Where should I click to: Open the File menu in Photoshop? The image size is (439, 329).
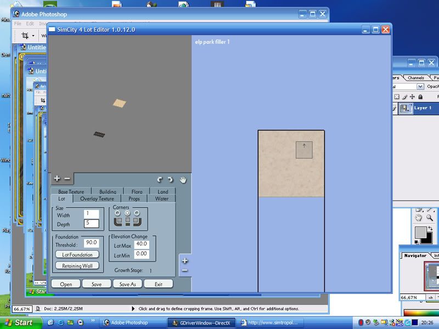18,24
